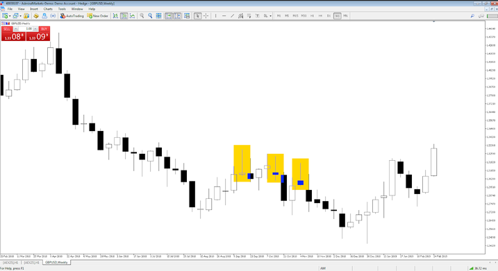
Task: Select the vertical line drawing tool
Action: (x=215, y=16)
